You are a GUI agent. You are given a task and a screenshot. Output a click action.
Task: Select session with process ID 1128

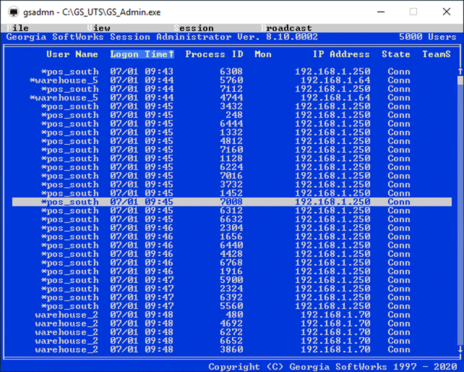[232, 159]
